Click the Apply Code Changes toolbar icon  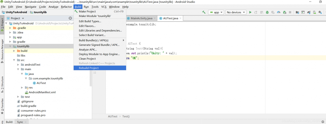pyautogui.click(x=262, y=12)
